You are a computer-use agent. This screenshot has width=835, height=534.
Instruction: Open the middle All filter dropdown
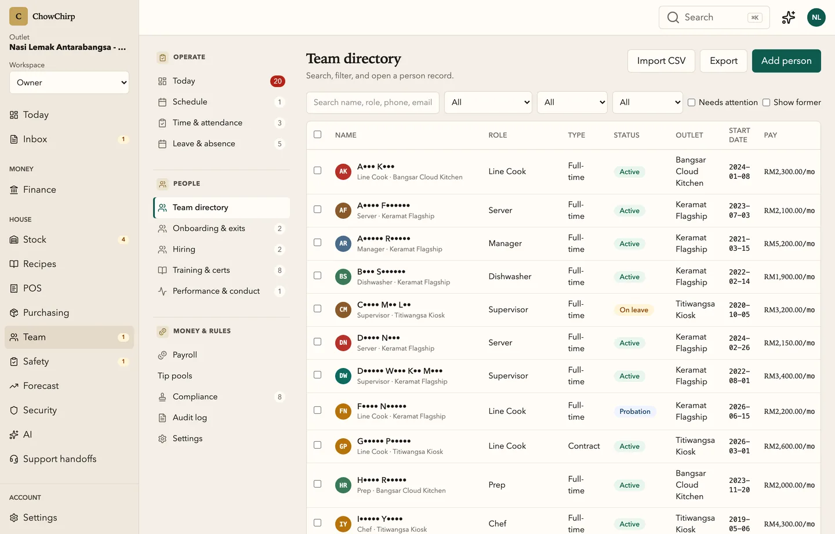[x=572, y=103]
